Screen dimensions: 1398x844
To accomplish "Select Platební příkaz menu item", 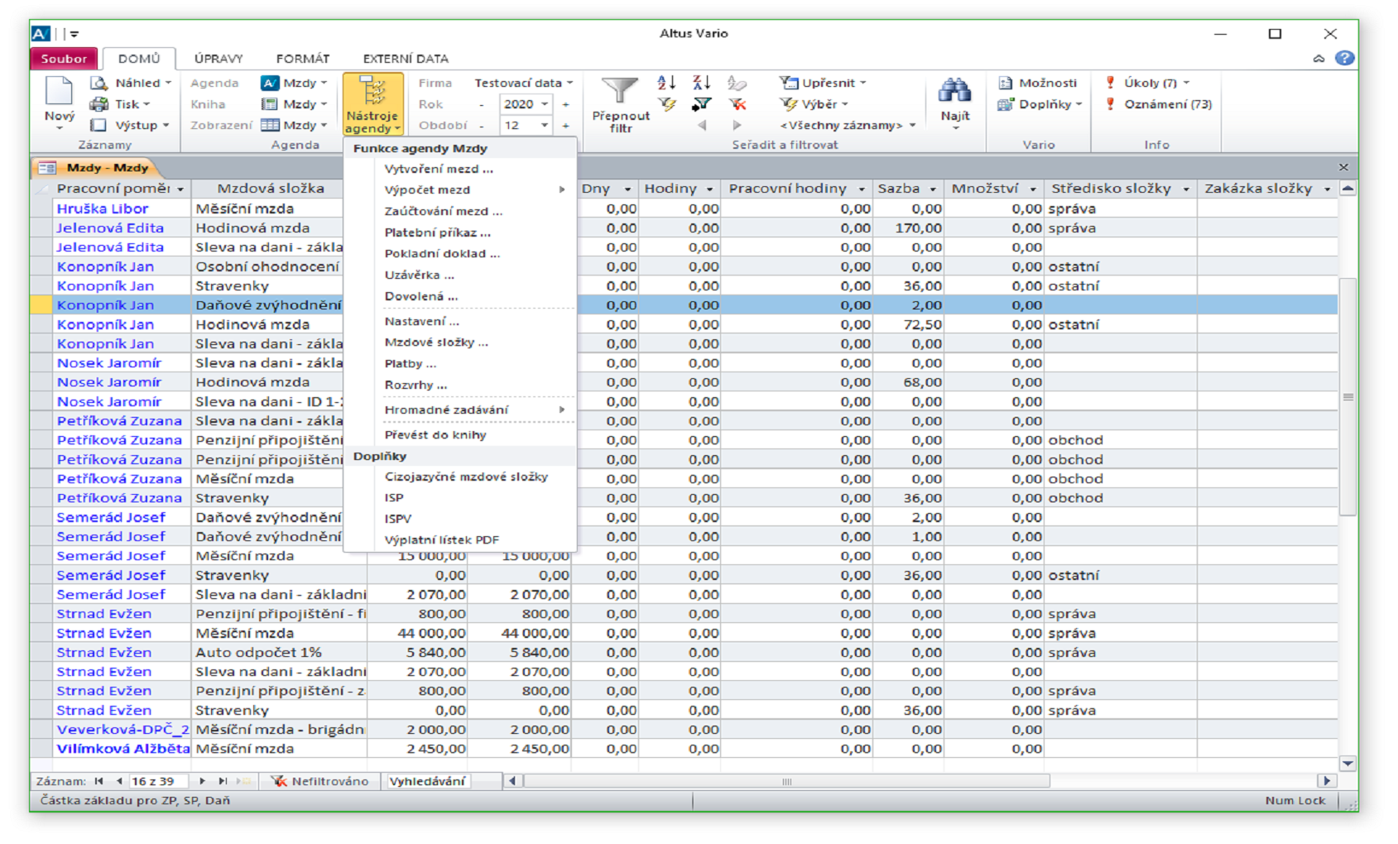I will coord(460,233).
